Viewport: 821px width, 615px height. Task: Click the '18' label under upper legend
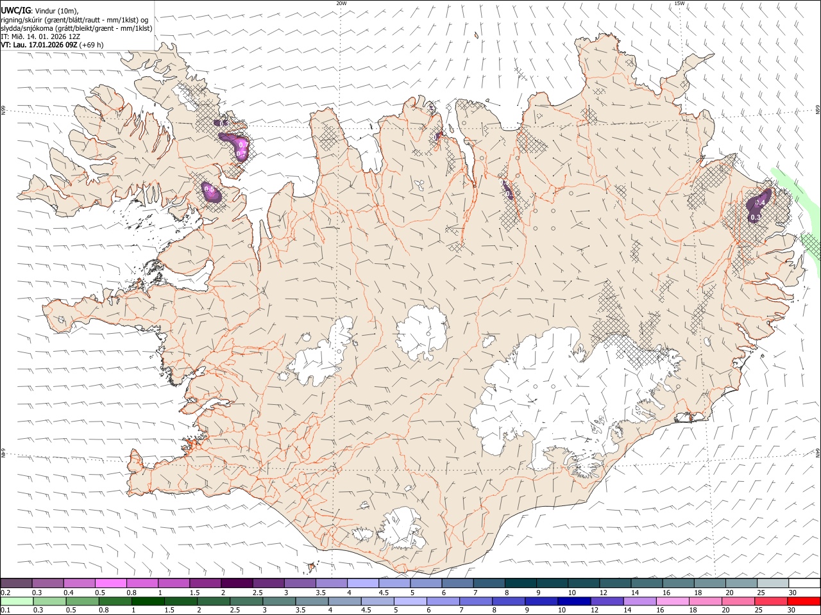pos(698,593)
